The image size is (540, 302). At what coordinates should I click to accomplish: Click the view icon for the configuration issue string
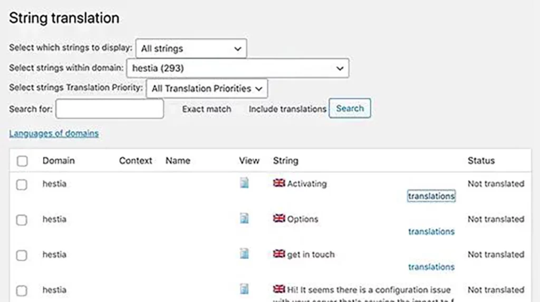pyautogui.click(x=244, y=289)
